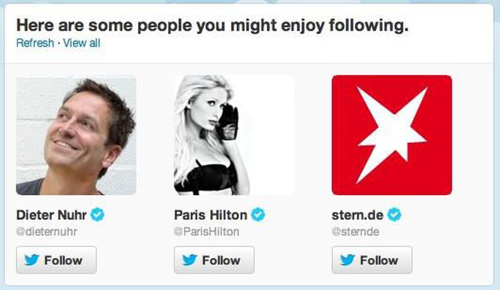This screenshot has width=500, height=290.
Task: Select the red stern.de logo thumbnail
Action: pyautogui.click(x=392, y=135)
